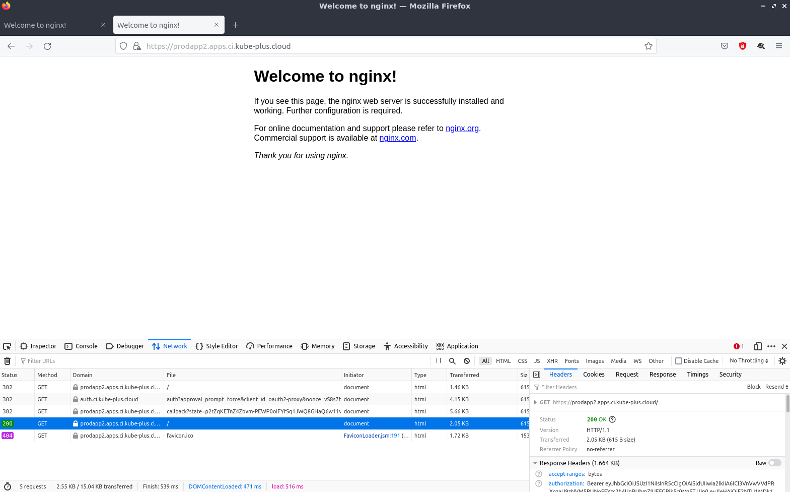Select the callback?state request row
The height and width of the screenshot is (492, 790).
264,411
